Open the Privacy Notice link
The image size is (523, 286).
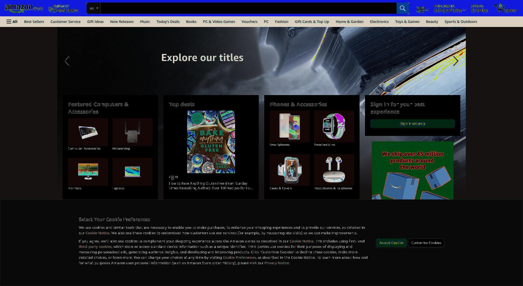(276, 263)
